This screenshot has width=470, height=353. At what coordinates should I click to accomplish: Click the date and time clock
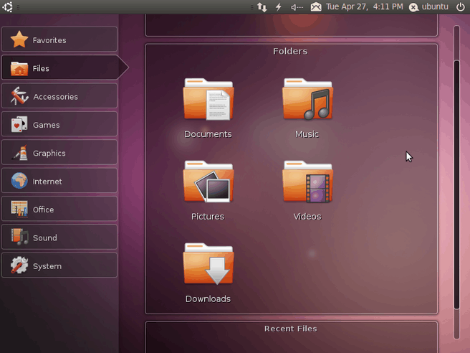tap(365, 7)
